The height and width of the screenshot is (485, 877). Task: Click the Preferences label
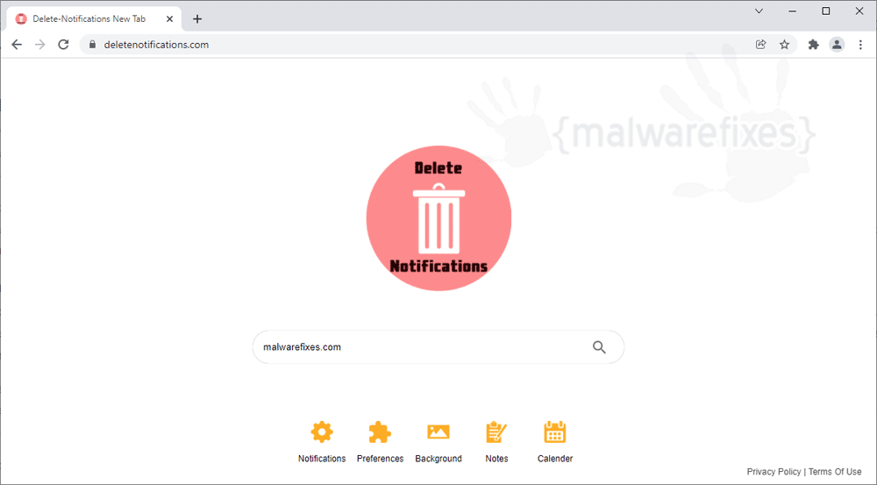coord(380,459)
